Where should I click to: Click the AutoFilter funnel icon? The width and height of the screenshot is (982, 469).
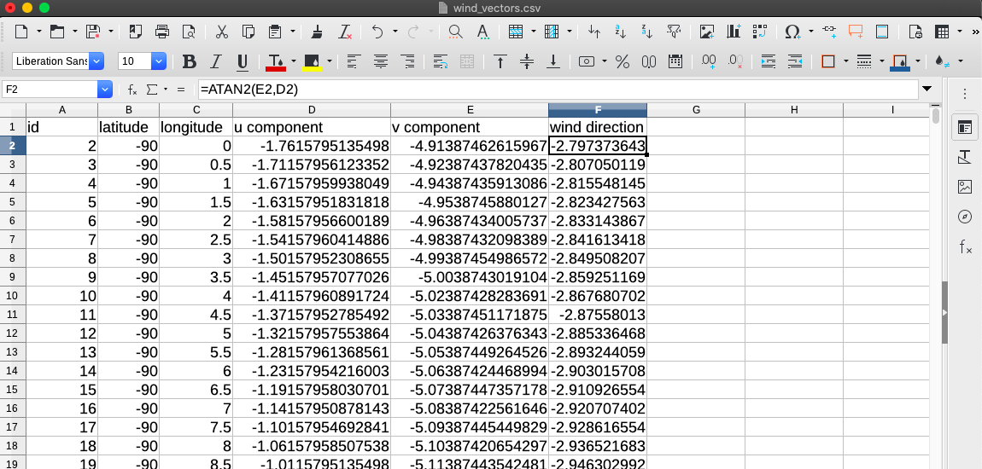[674, 32]
